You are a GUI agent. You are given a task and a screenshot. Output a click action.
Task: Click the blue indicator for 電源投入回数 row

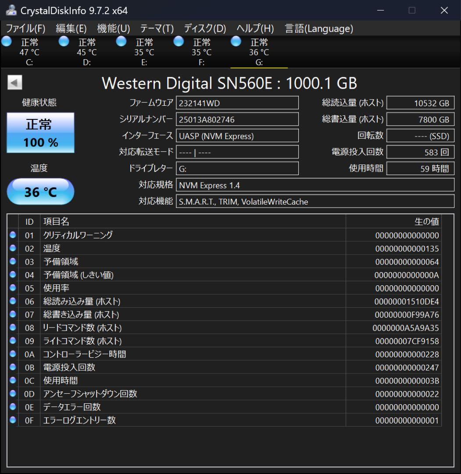coord(13,367)
